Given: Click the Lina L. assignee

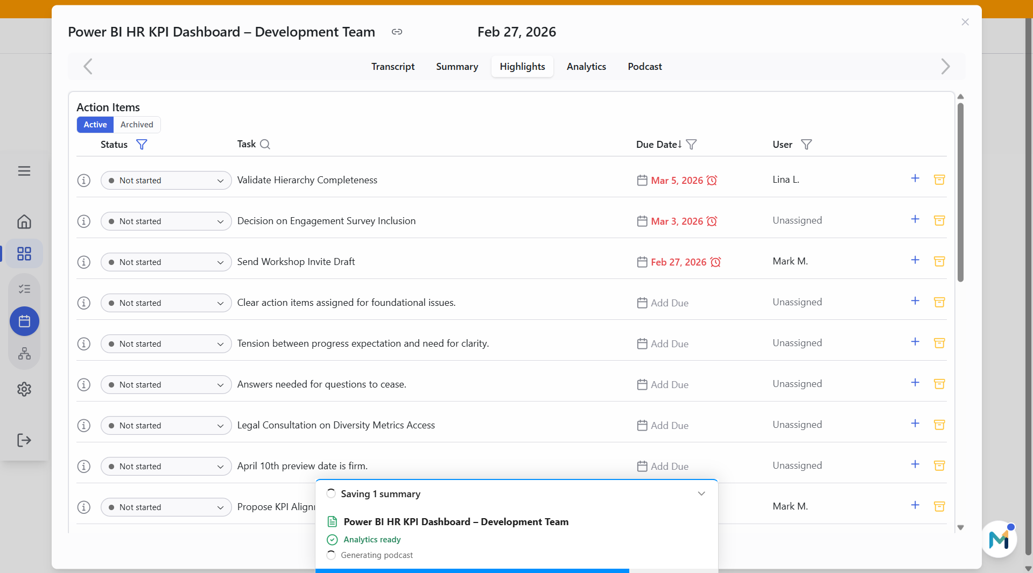Looking at the screenshot, I should tap(786, 180).
